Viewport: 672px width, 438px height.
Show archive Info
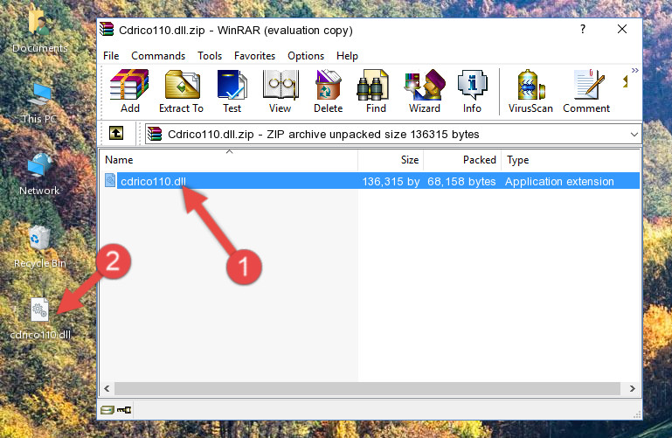point(472,91)
